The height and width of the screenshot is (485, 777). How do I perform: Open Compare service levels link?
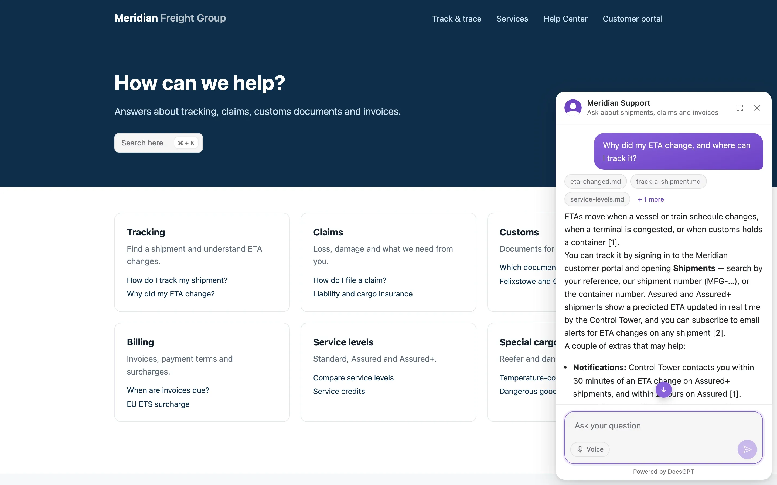point(353,377)
